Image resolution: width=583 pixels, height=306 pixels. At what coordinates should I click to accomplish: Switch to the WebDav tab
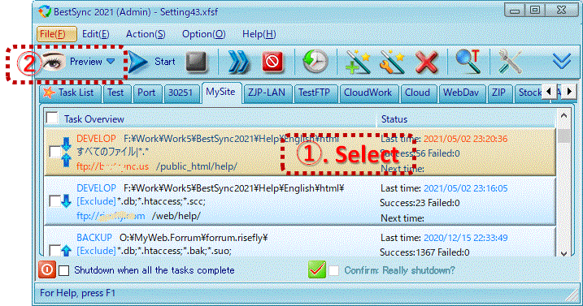coord(462,93)
